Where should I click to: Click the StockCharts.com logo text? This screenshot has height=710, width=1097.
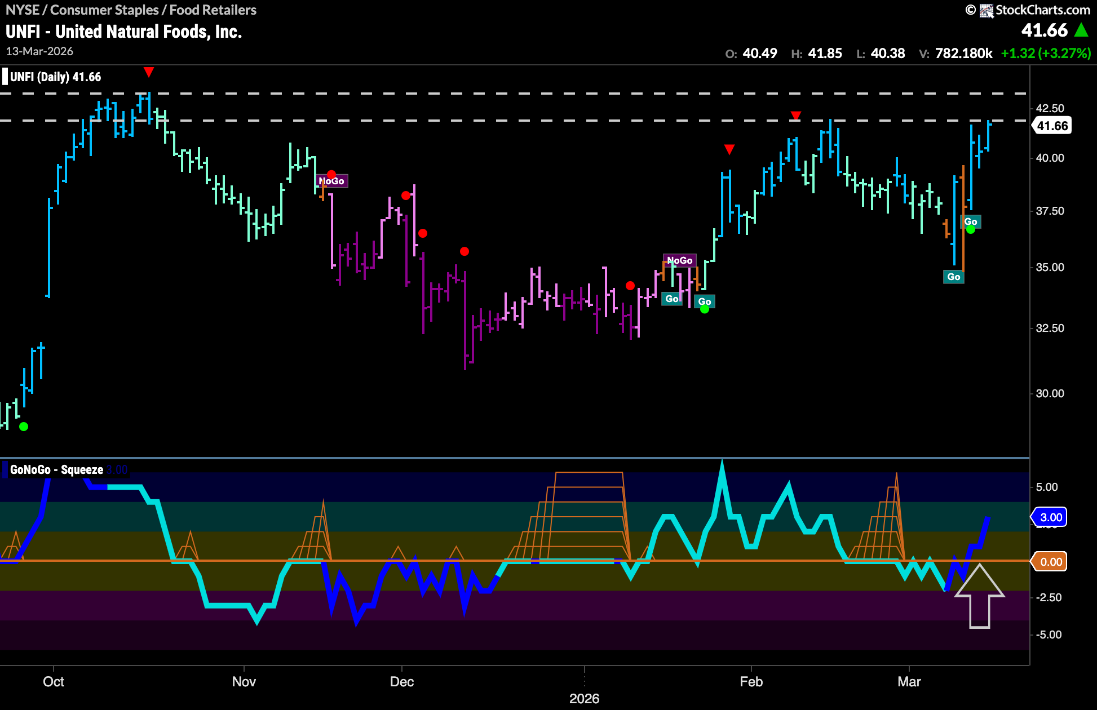pos(1043,10)
